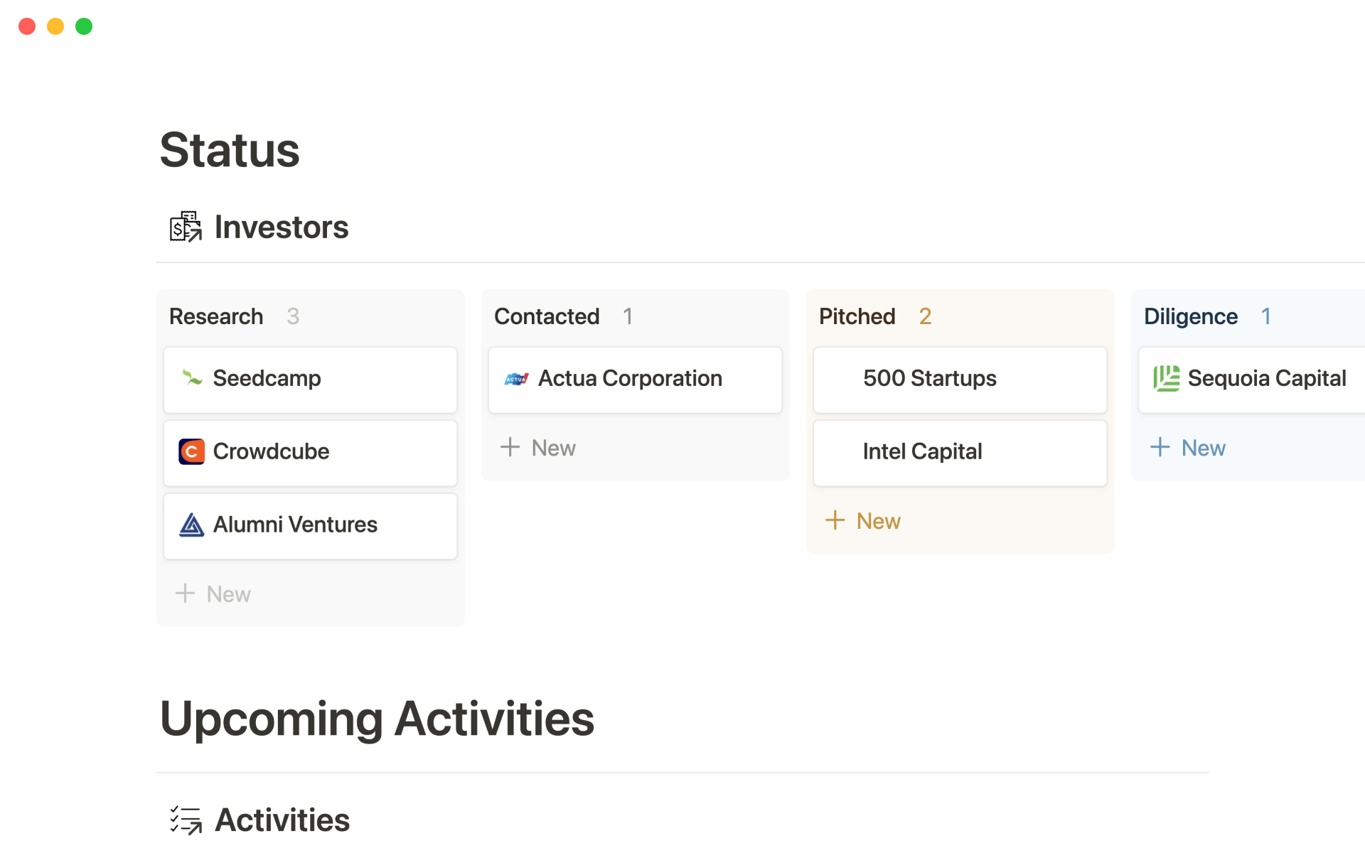This screenshot has height=853, width=1365.
Task: Open the Activities database link
Action: pyautogui.click(x=282, y=820)
